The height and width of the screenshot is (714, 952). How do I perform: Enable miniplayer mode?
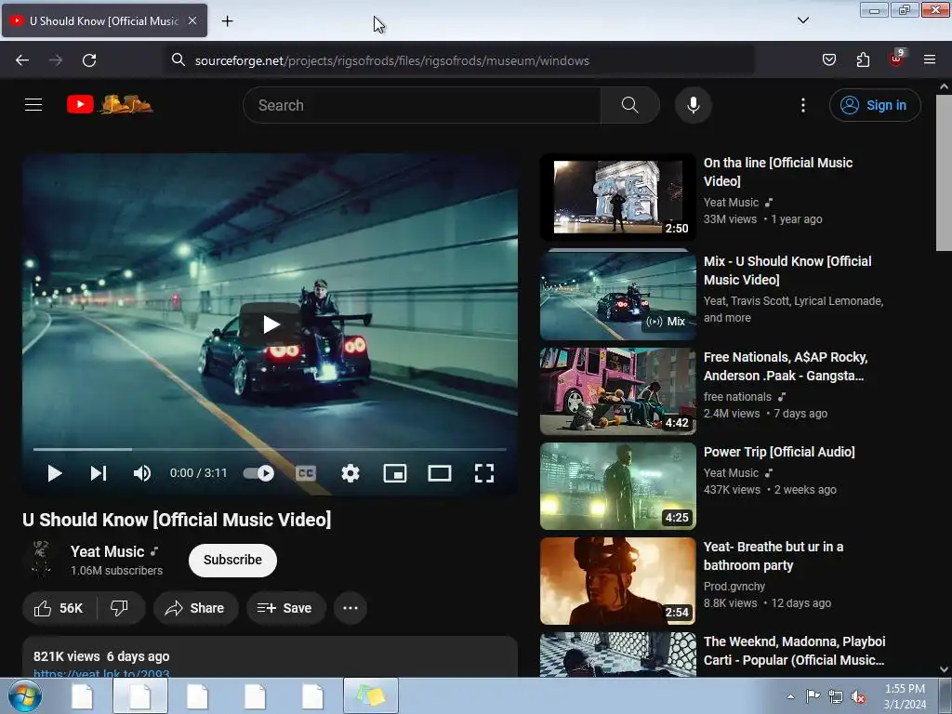point(394,473)
